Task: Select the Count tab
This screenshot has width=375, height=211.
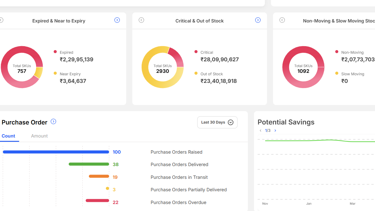Action: pos(8,136)
